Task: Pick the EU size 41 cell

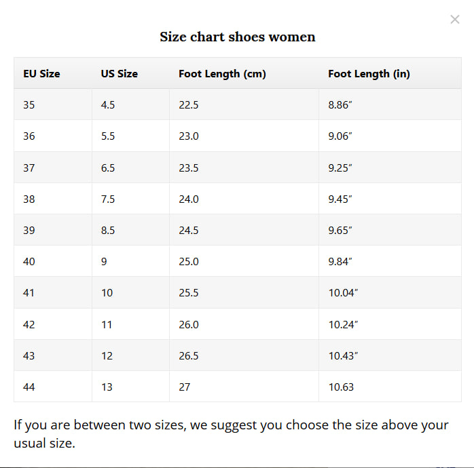Action: (29, 293)
